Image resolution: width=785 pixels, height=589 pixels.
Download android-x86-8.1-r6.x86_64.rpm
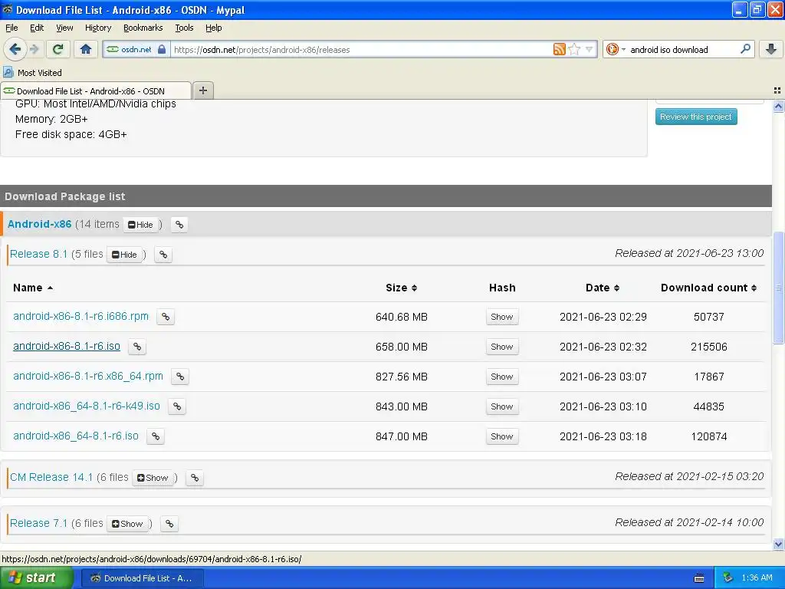tap(88, 376)
